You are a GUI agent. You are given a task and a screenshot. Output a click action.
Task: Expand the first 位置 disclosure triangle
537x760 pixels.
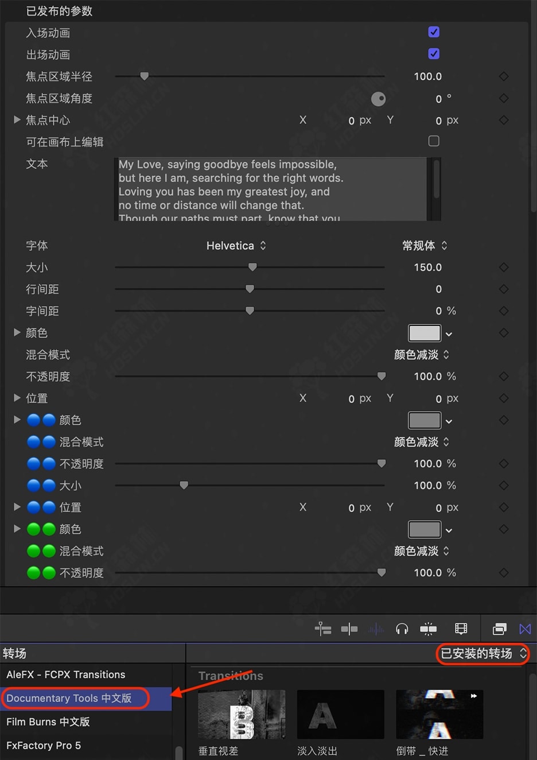[x=17, y=398]
